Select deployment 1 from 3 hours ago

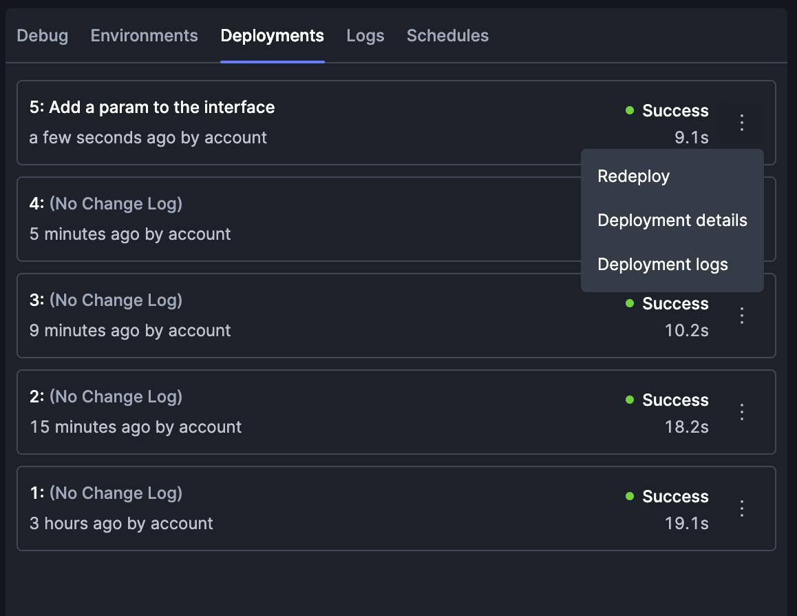pyautogui.click(x=396, y=508)
